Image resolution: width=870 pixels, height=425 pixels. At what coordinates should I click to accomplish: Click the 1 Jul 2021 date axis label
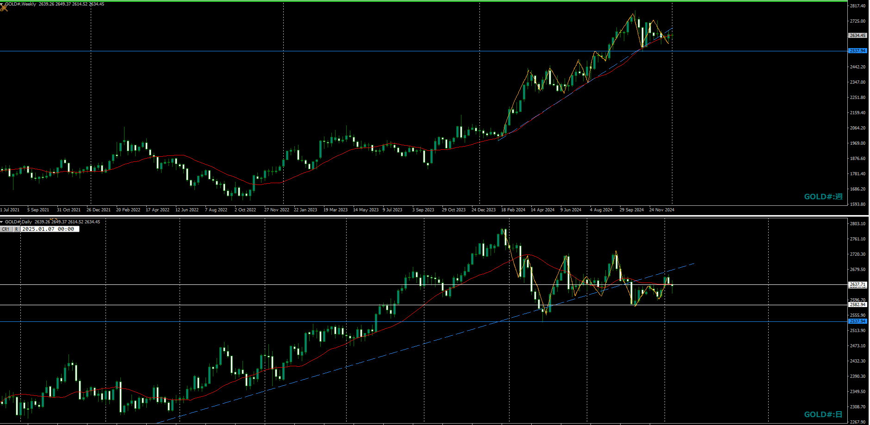[10, 210]
